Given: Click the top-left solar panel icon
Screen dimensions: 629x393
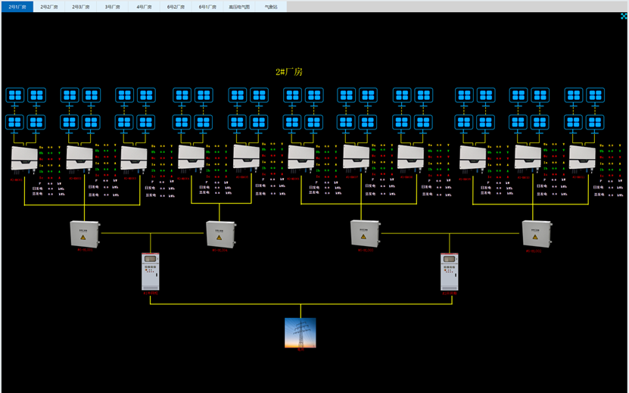Looking at the screenshot, I should click(x=15, y=95).
